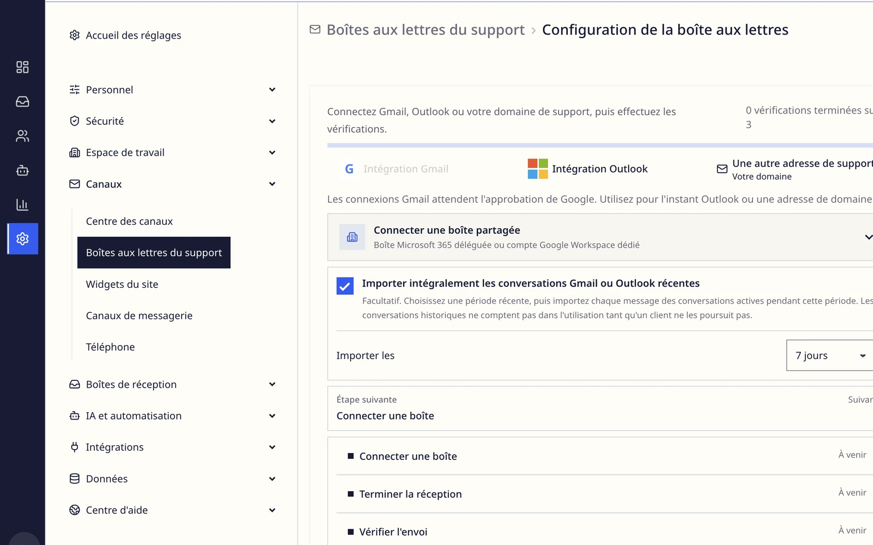873x545 pixels.
Task: Click the shield icon beside Sécurité
Action: (74, 121)
